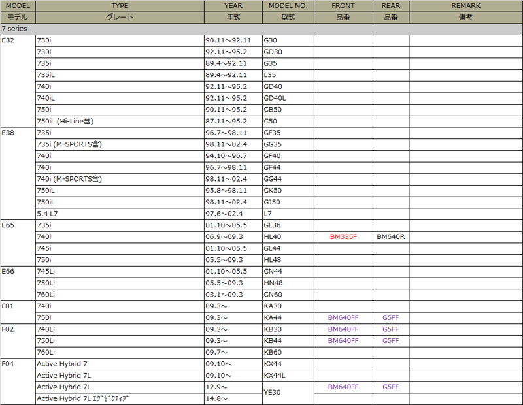523x405 pixels.
Task: Click the "G35" model number cell
Action: pos(288,63)
